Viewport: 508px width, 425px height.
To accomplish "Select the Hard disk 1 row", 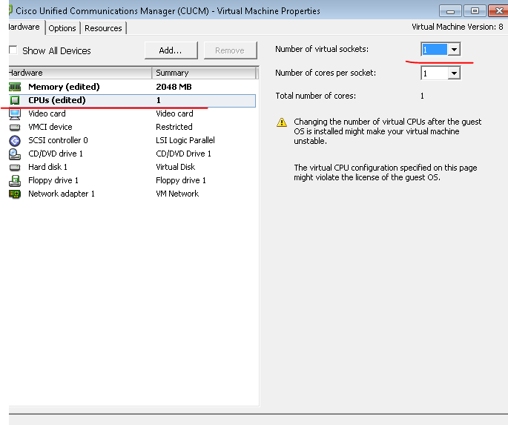I will [132, 167].
